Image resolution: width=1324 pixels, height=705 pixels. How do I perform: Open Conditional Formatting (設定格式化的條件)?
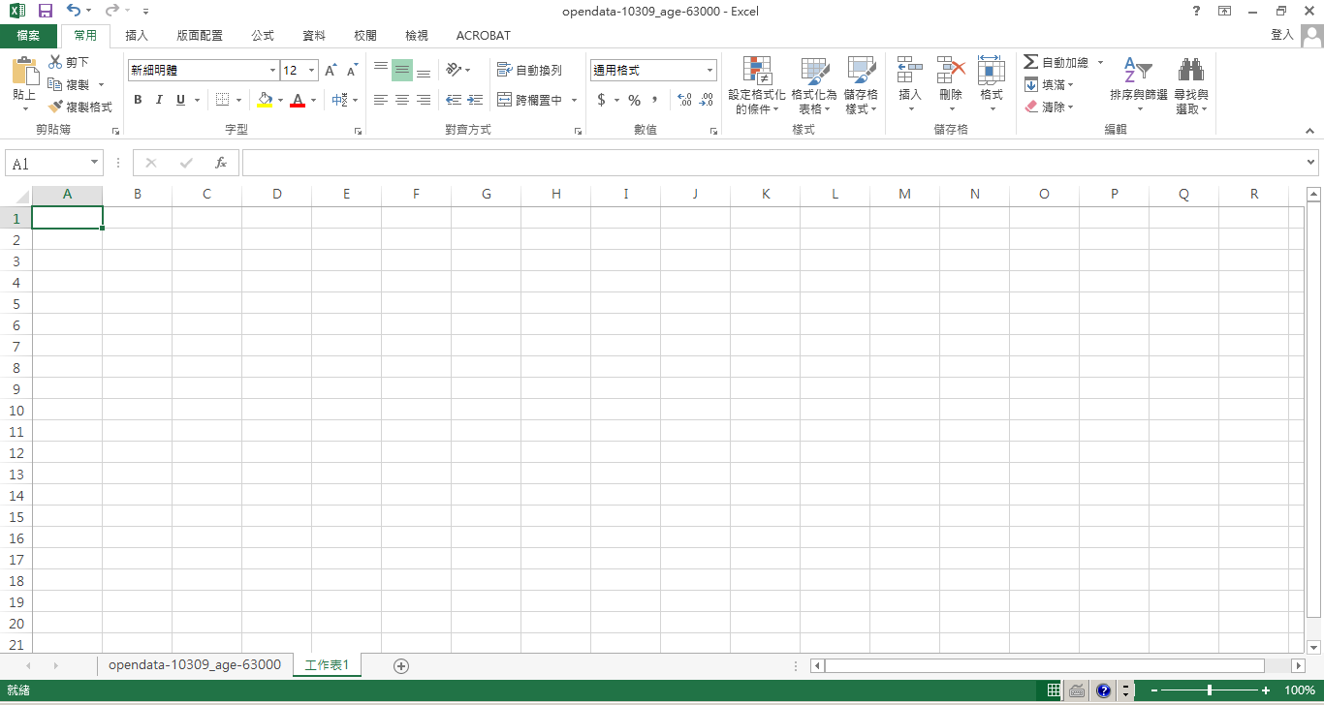tap(757, 85)
